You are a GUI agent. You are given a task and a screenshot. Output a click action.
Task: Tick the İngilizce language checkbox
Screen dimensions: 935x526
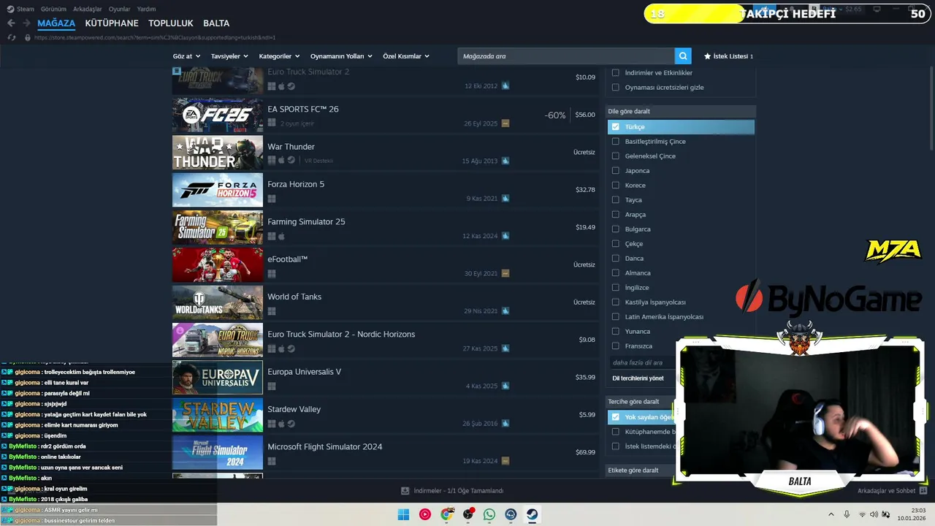616,287
